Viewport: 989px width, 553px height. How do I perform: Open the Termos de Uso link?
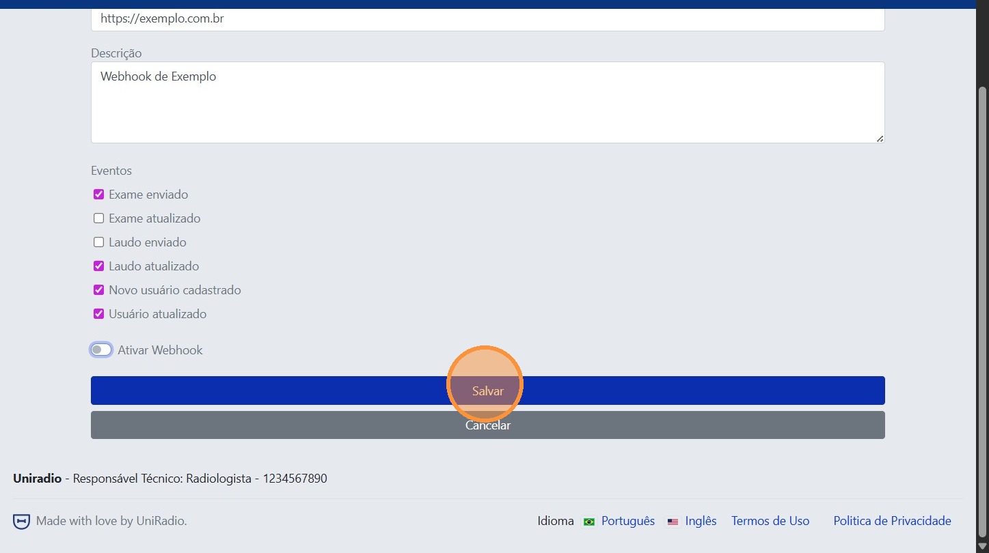770,521
